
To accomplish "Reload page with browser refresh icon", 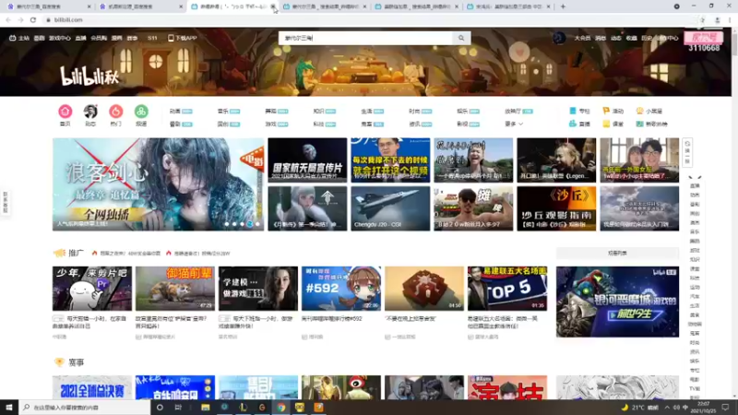I will pos(33,19).
